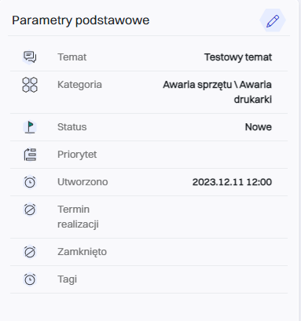
Task: Click the Tagi field label
Action: [68, 279]
